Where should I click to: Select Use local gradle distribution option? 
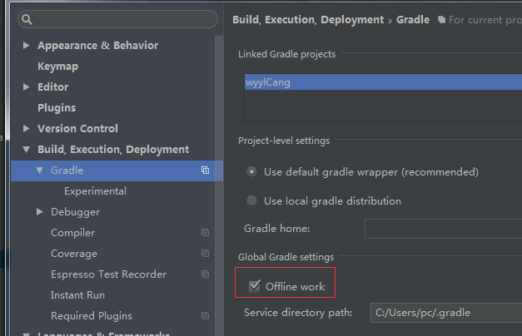[252, 200]
